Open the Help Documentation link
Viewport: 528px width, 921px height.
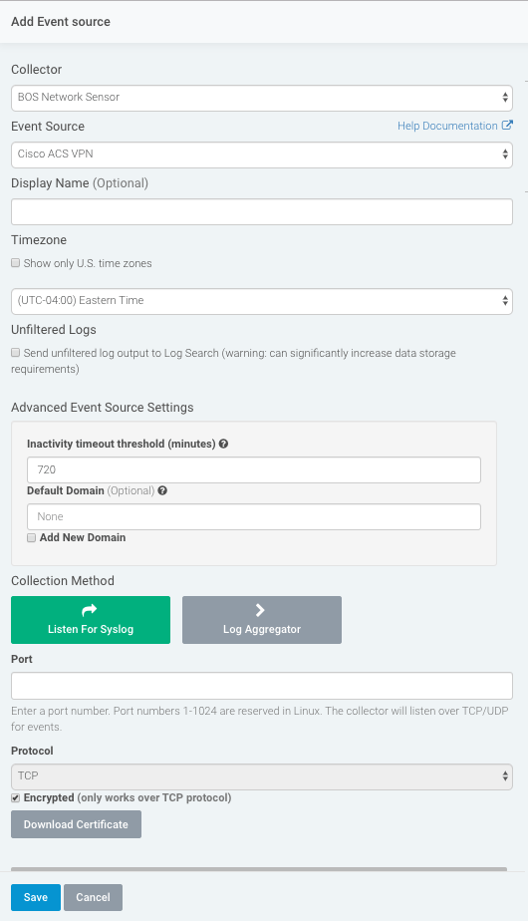click(x=447, y=126)
